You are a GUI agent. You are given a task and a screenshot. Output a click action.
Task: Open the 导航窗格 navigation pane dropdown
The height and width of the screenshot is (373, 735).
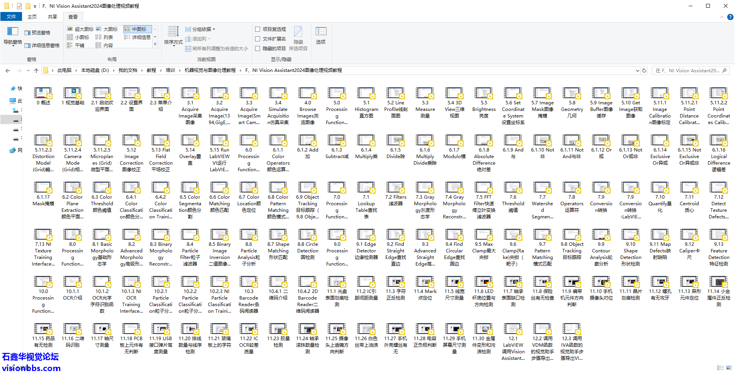click(x=12, y=42)
